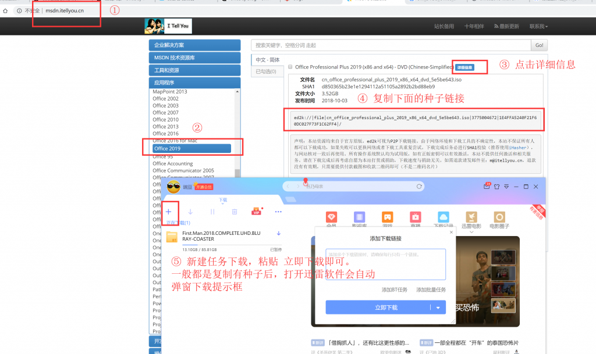Expand the 工具和资源 panel
596x354 pixels.
194,70
